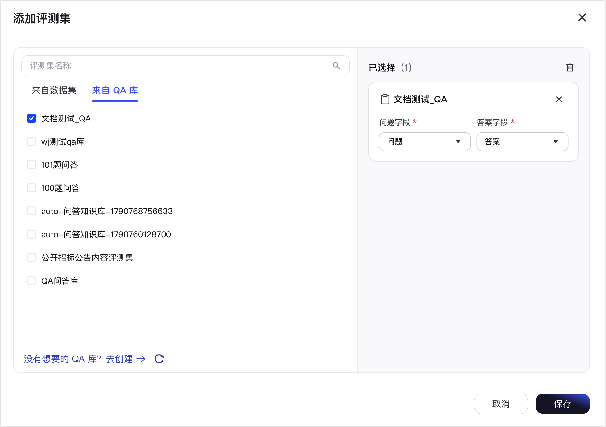Refresh the QA library list
Viewport: 606px width, 427px height.
pyautogui.click(x=159, y=359)
